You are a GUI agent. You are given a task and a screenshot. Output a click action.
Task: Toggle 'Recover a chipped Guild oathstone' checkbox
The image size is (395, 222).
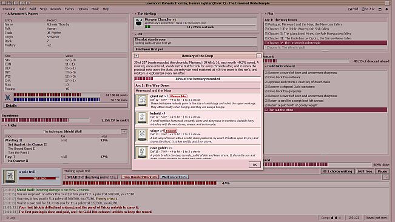click(266, 87)
